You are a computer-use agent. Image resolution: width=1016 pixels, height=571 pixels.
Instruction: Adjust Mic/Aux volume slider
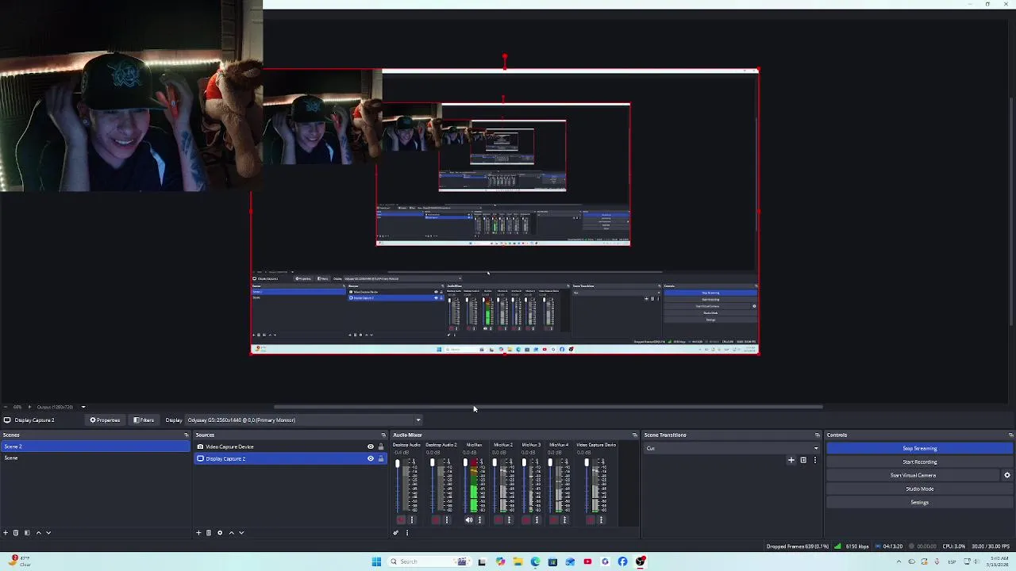click(x=465, y=485)
